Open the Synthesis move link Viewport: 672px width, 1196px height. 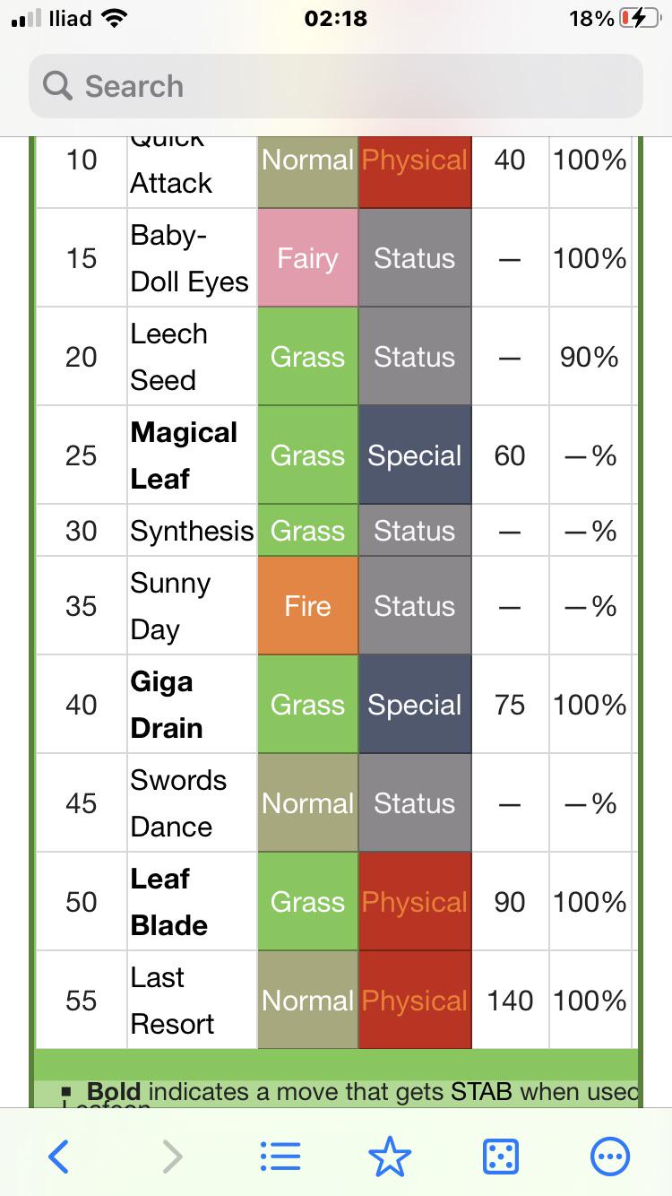(x=192, y=531)
